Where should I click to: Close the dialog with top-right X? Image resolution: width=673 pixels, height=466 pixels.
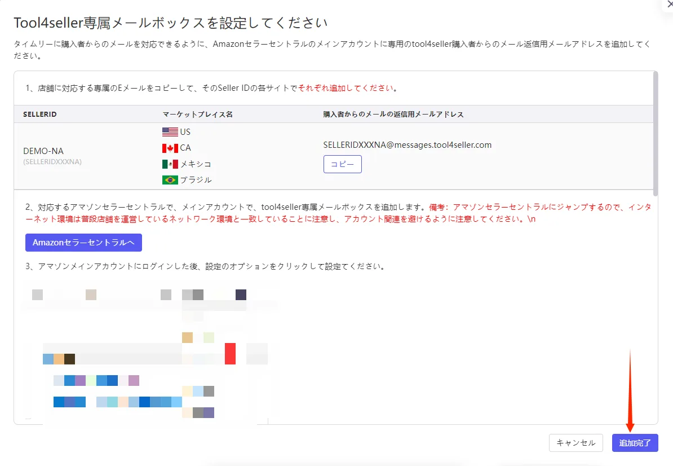coord(669,4)
